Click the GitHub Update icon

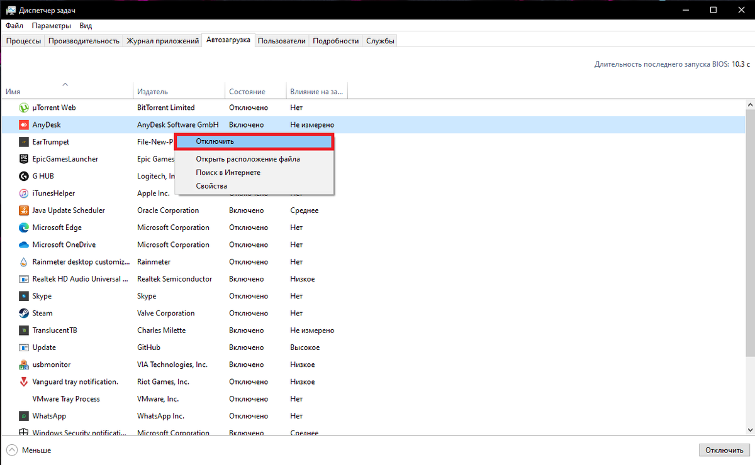click(24, 347)
